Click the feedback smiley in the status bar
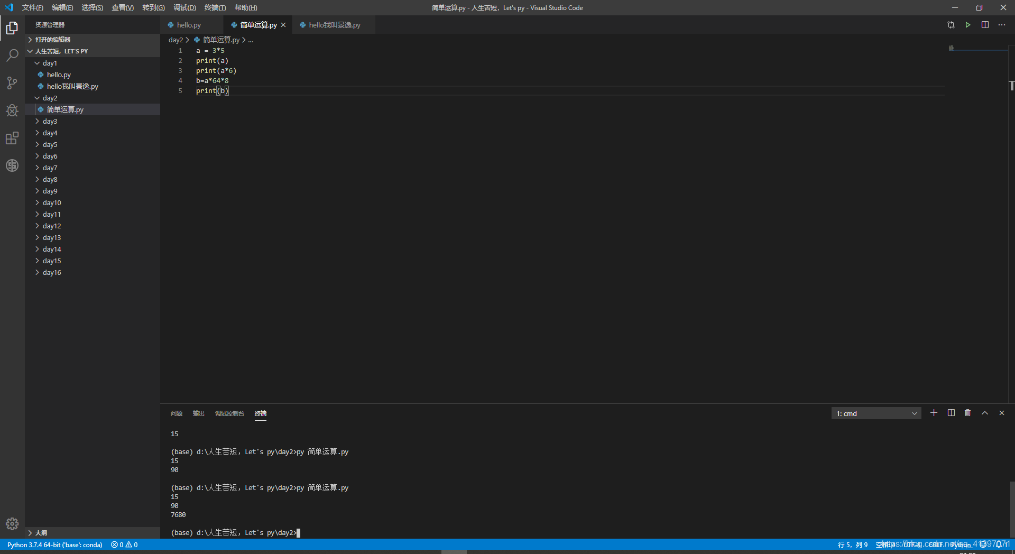 [983, 544]
